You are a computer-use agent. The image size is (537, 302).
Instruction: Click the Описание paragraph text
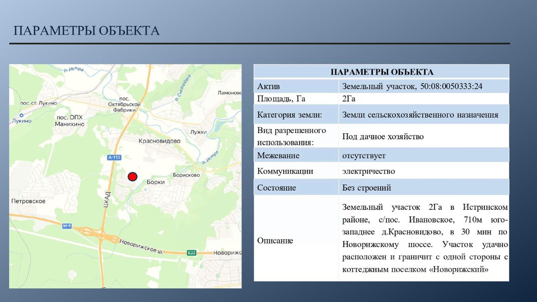click(425, 238)
